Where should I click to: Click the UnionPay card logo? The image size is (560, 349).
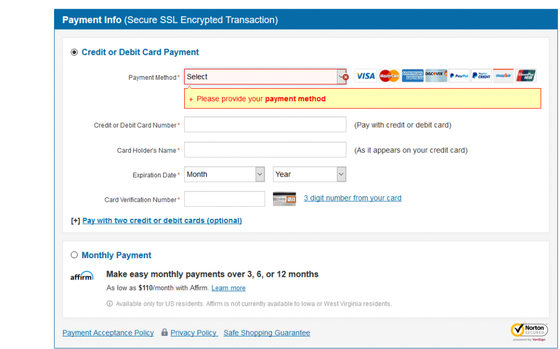click(526, 76)
